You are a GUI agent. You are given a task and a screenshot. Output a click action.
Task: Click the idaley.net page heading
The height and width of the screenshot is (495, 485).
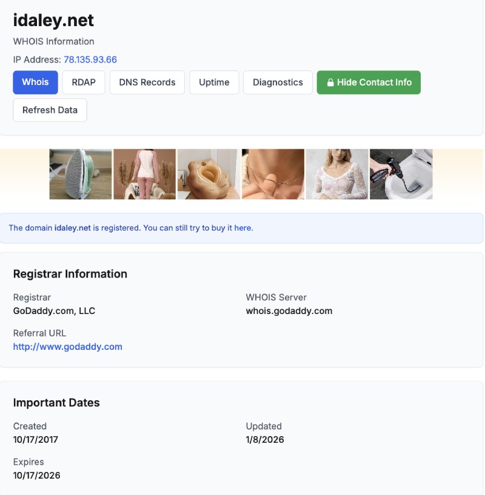(x=54, y=20)
